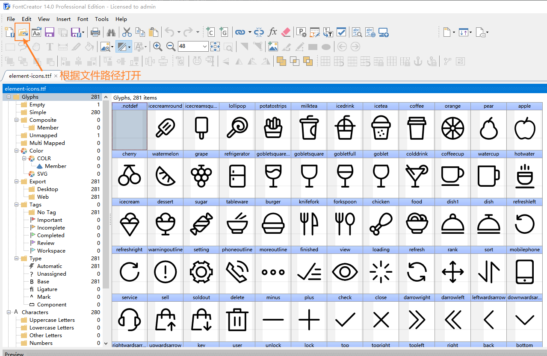Collapse the Tags tree node
Screen dimensions: 547x356
(17, 205)
